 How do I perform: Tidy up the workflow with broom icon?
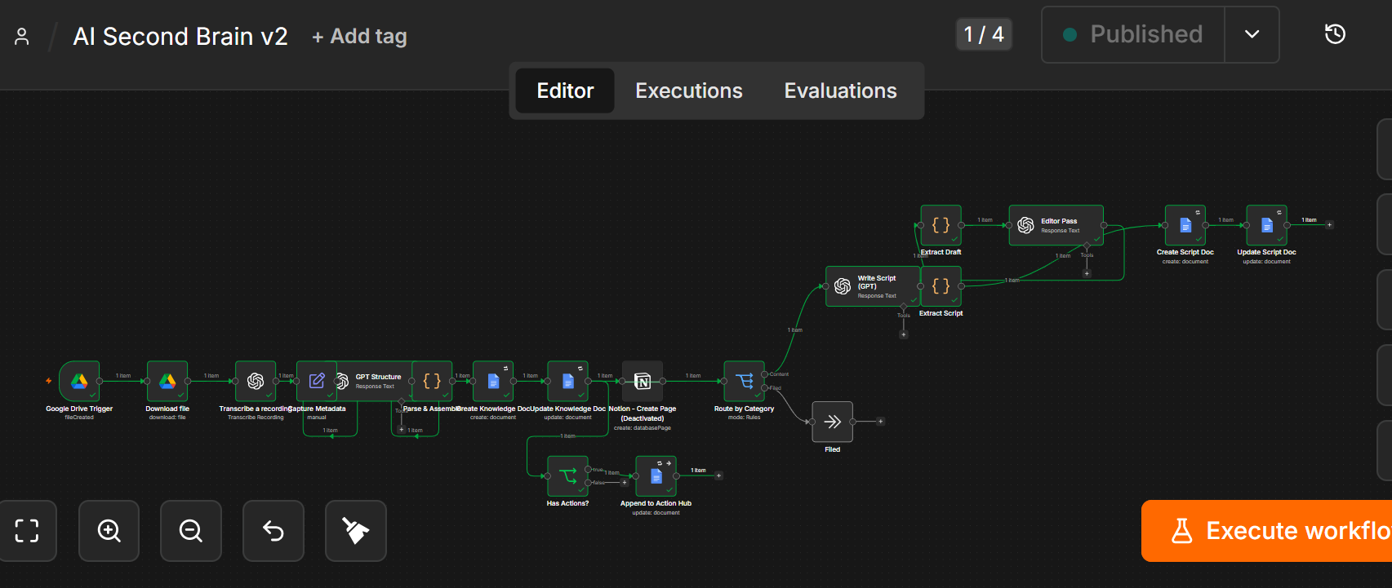coord(356,531)
